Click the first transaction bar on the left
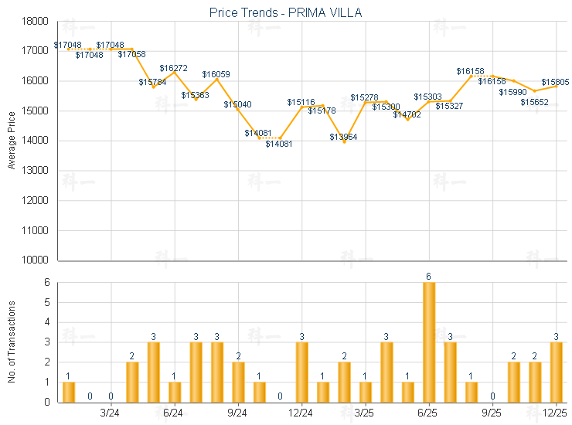The image size is (572, 425). point(69,392)
